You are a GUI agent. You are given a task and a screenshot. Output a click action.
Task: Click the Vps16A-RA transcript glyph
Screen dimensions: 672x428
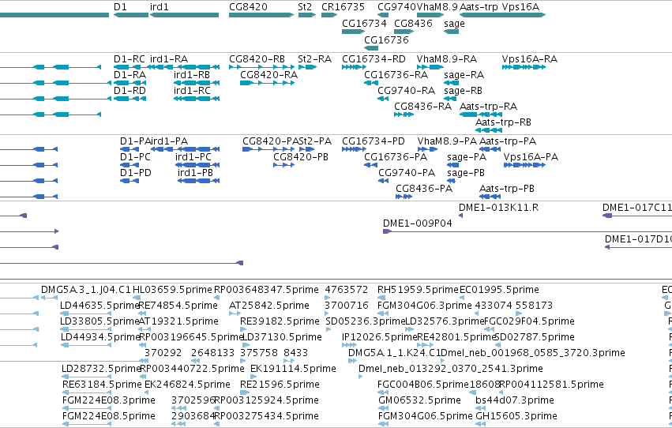click(x=524, y=67)
